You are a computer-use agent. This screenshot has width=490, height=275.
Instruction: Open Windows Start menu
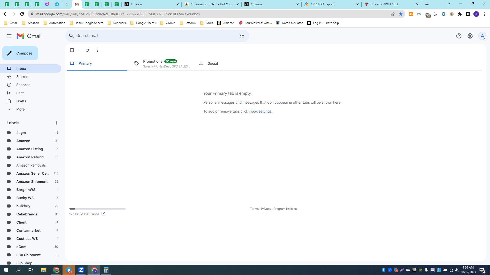pyautogui.click(x=6, y=270)
